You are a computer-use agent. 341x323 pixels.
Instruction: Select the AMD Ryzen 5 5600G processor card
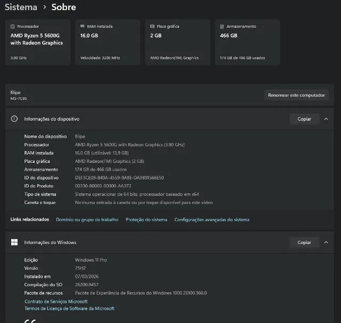coord(38,42)
